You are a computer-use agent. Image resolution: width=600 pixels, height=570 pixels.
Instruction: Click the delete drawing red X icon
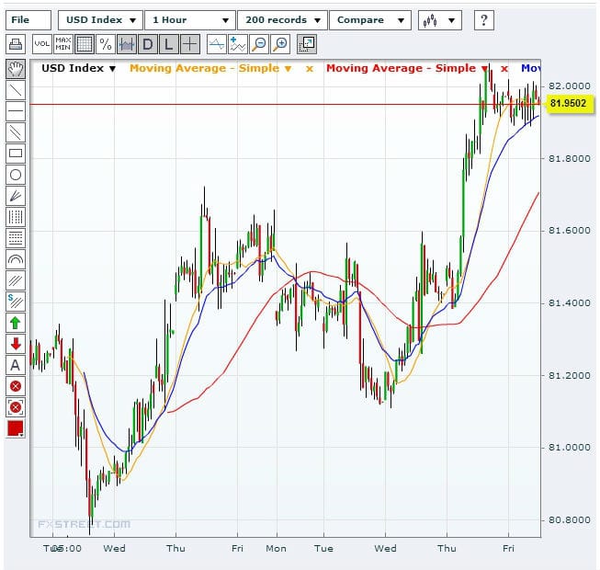click(x=16, y=386)
